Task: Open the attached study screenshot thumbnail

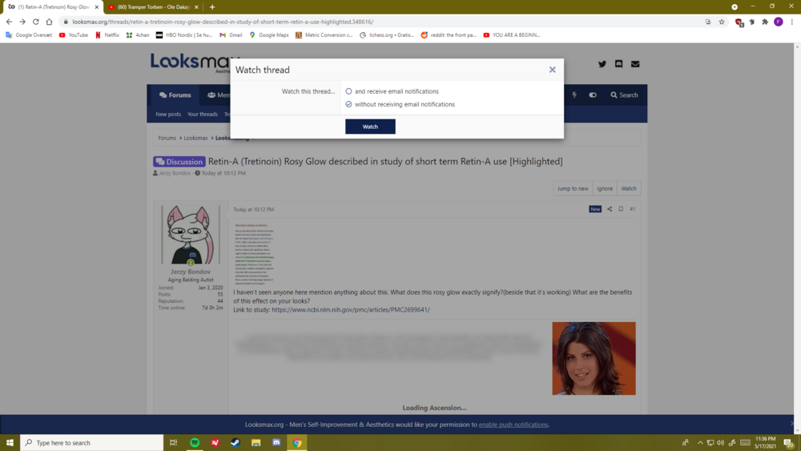Action: [255, 253]
